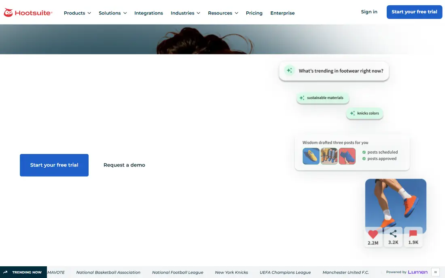Click the sustainable materials chip
445x278 pixels.
323,98
